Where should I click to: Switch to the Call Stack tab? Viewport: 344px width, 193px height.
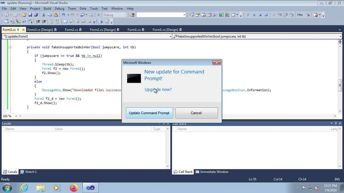click(183, 172)
